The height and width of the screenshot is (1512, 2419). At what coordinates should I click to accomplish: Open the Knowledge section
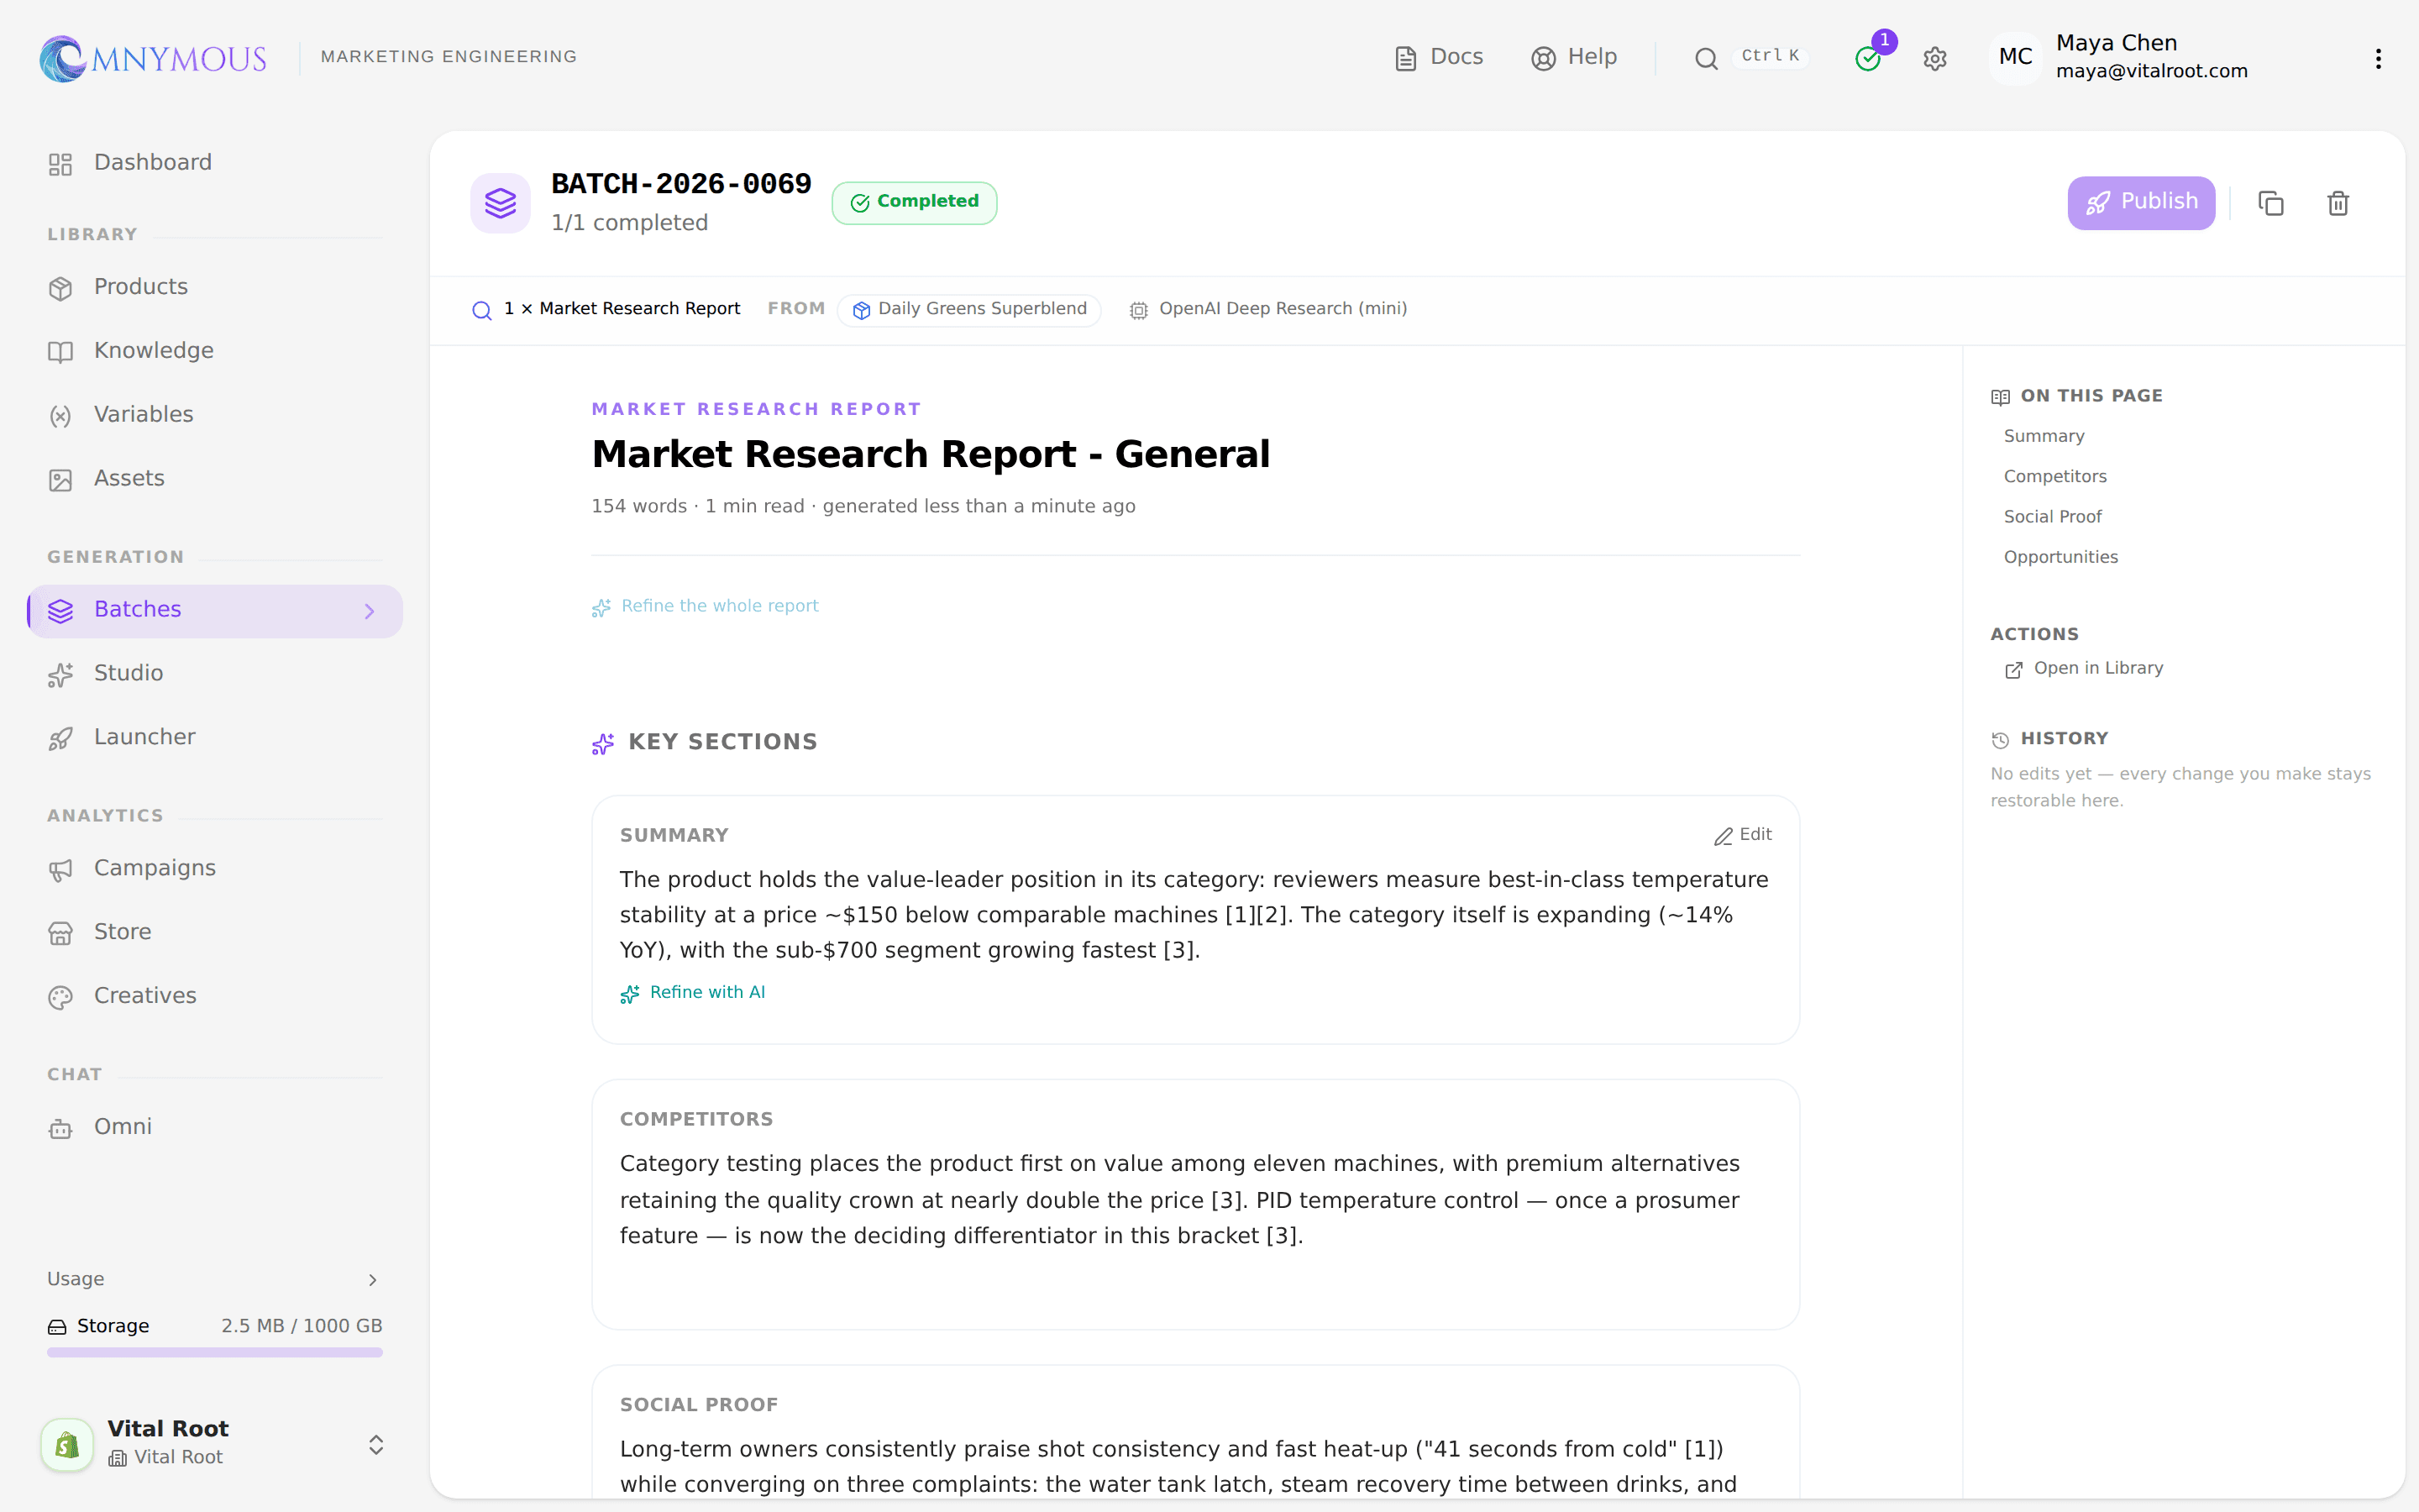215,351
